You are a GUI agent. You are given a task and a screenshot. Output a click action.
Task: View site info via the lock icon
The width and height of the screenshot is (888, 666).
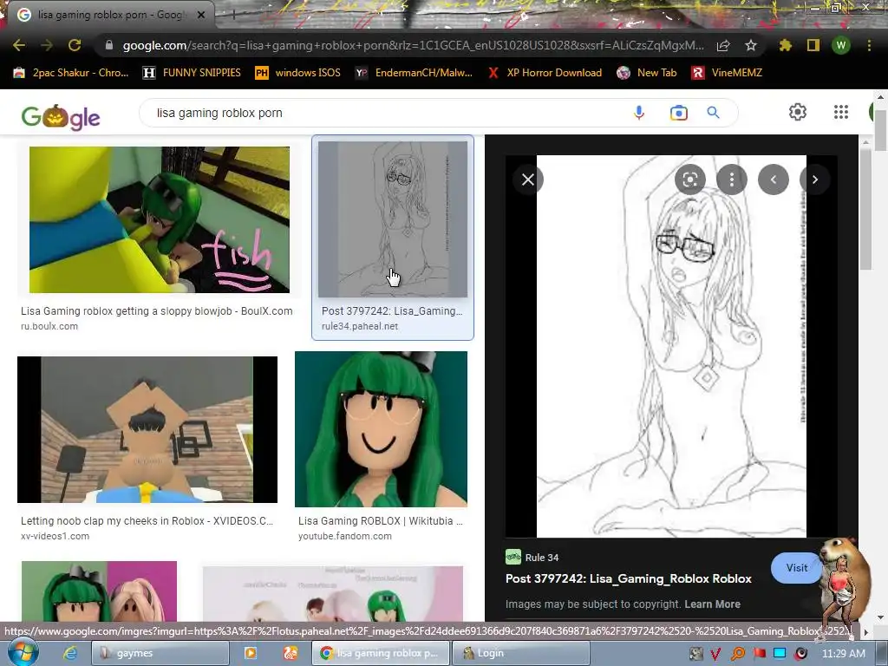[109, 45]
